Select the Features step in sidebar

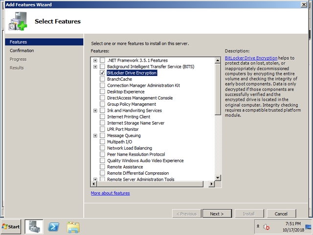(44, 42)
